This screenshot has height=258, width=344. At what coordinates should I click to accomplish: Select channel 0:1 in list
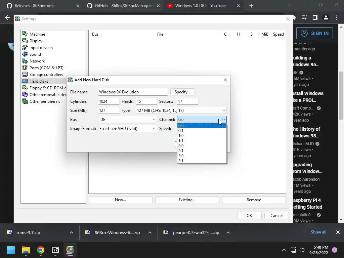(202, 131)
